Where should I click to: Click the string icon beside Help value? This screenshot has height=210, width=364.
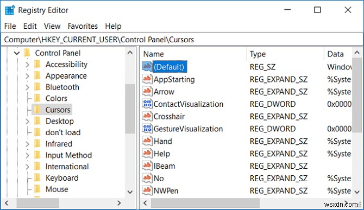[x=147, y=153]
